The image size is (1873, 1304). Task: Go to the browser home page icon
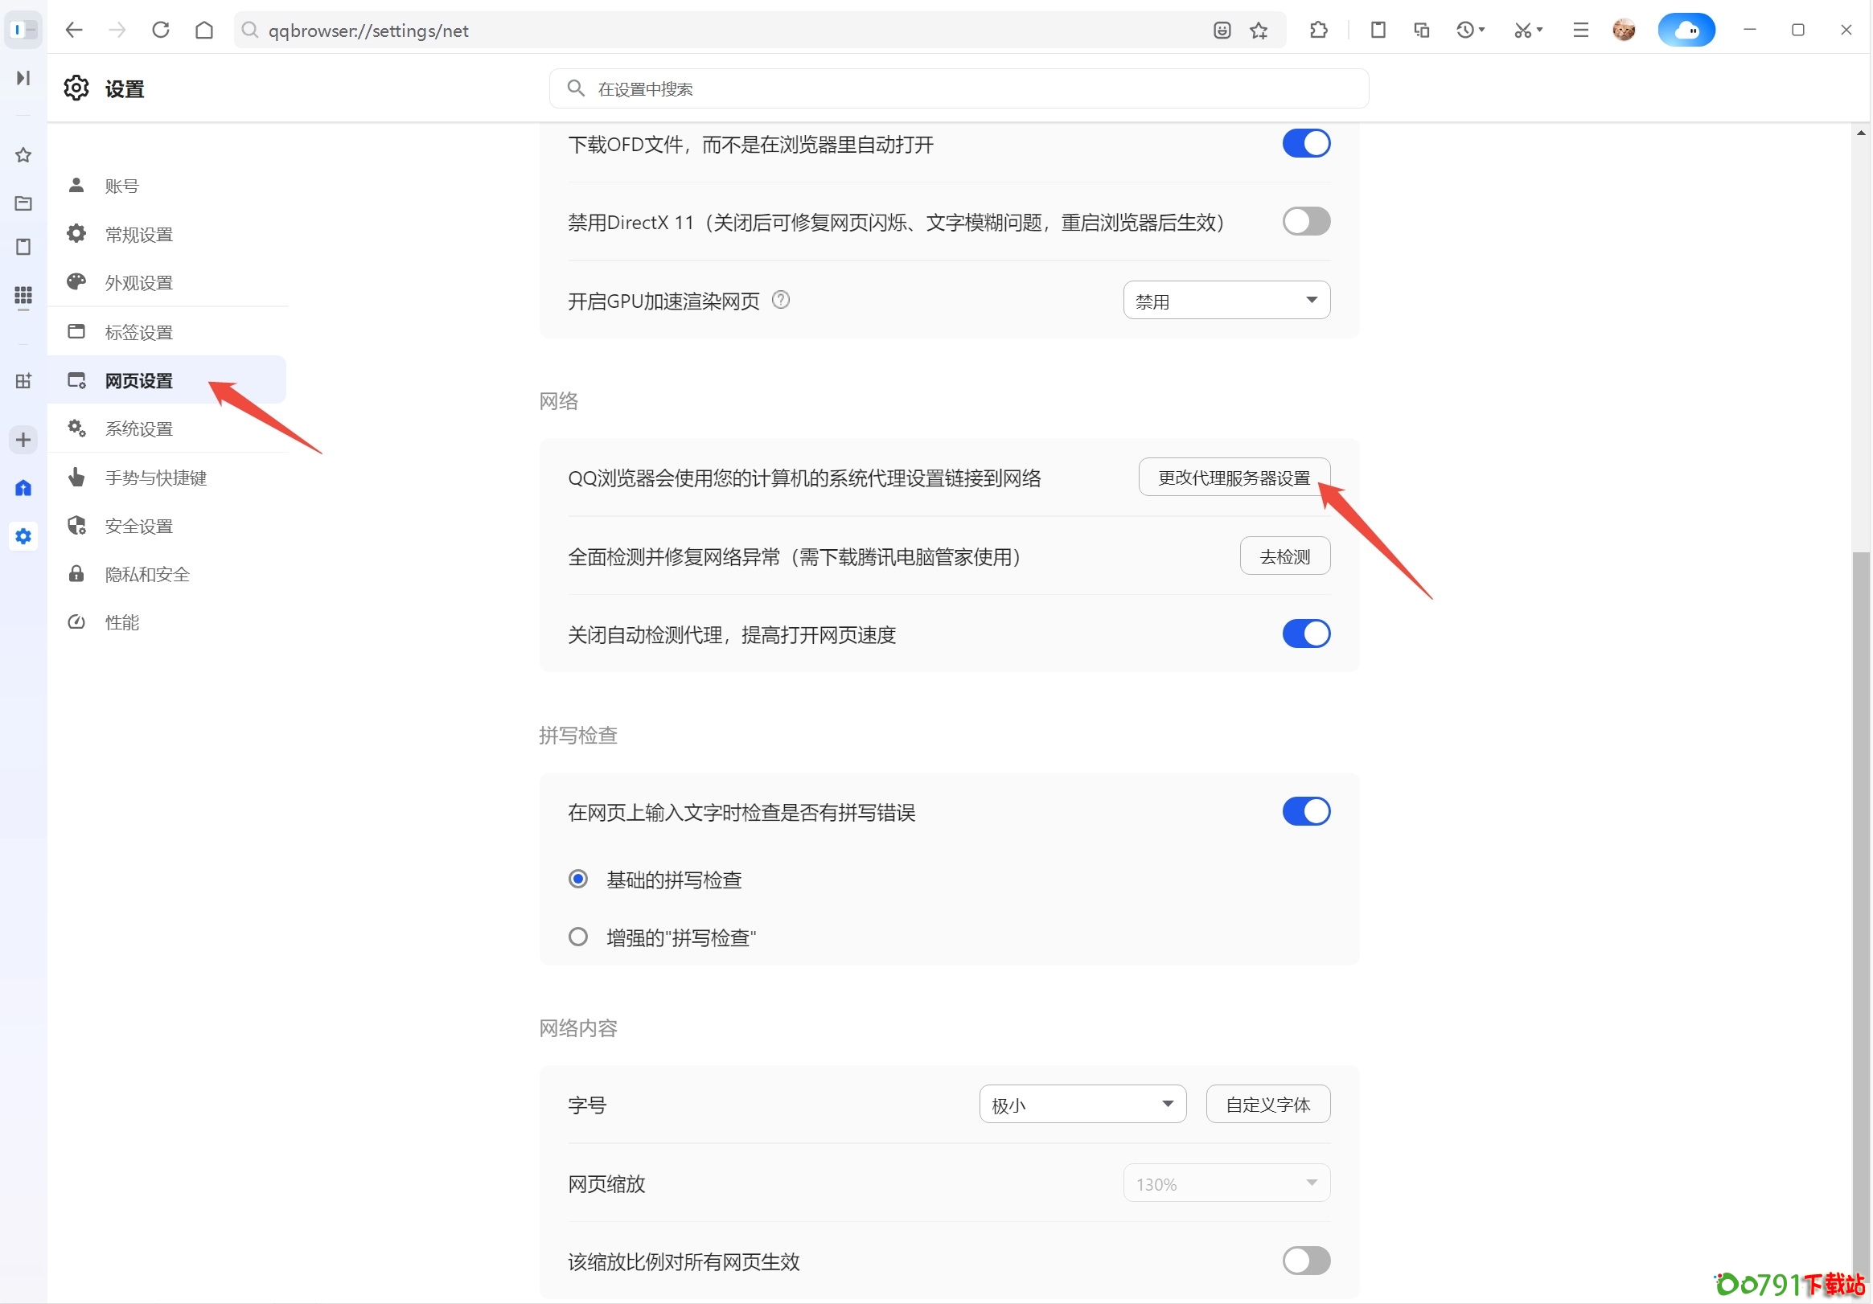pyautogui.click(x=204, y=31)
